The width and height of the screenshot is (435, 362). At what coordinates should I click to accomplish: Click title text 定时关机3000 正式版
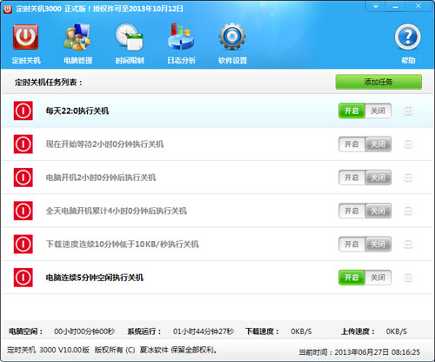pyautogui.click(x=50, y=9)
